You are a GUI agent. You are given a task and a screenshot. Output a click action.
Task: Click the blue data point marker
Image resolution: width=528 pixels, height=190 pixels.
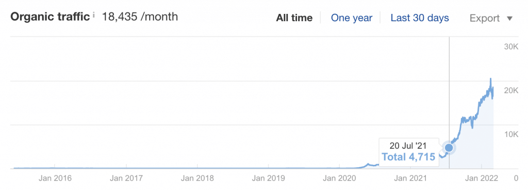point(449,148)
